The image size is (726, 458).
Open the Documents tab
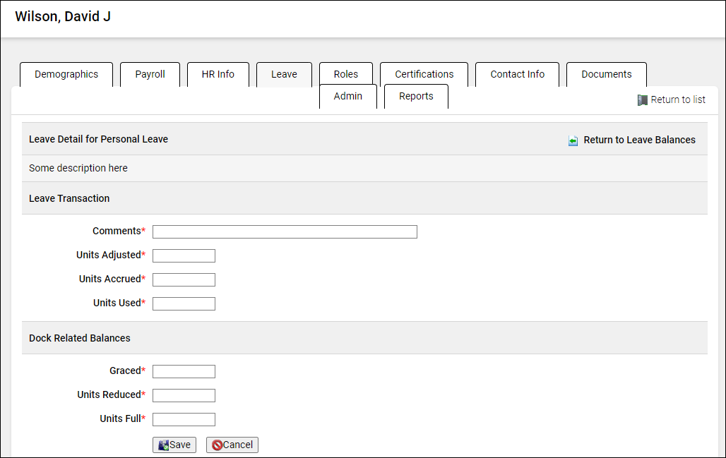[x=606, y=74]
